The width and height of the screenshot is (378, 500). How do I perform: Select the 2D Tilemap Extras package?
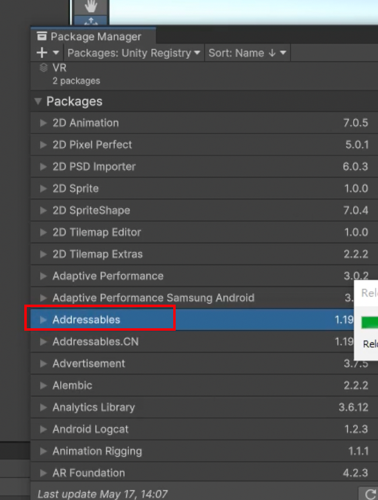[x=204, y=254]
